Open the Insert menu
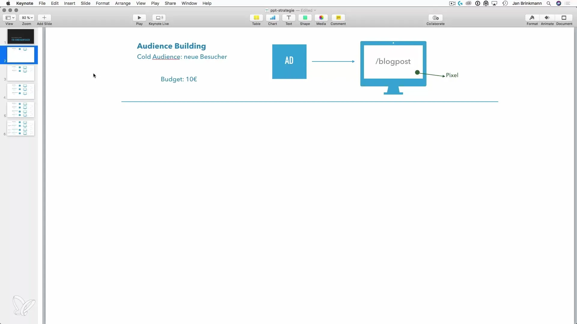This screenshot has width=577, height=324. pos(69,3)
